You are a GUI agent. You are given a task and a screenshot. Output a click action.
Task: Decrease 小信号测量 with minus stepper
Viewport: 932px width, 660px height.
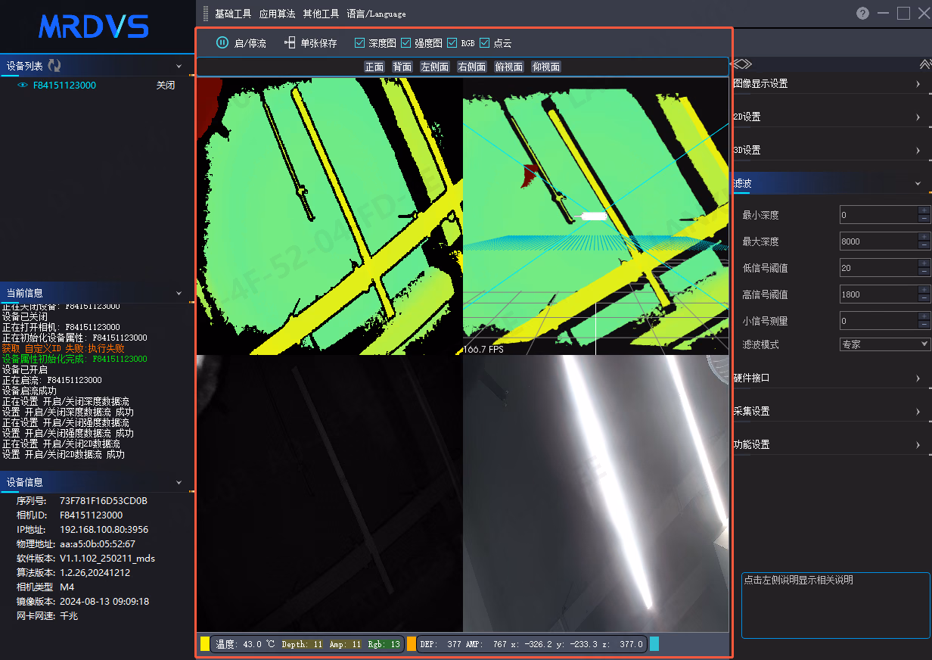coord(924,325)
